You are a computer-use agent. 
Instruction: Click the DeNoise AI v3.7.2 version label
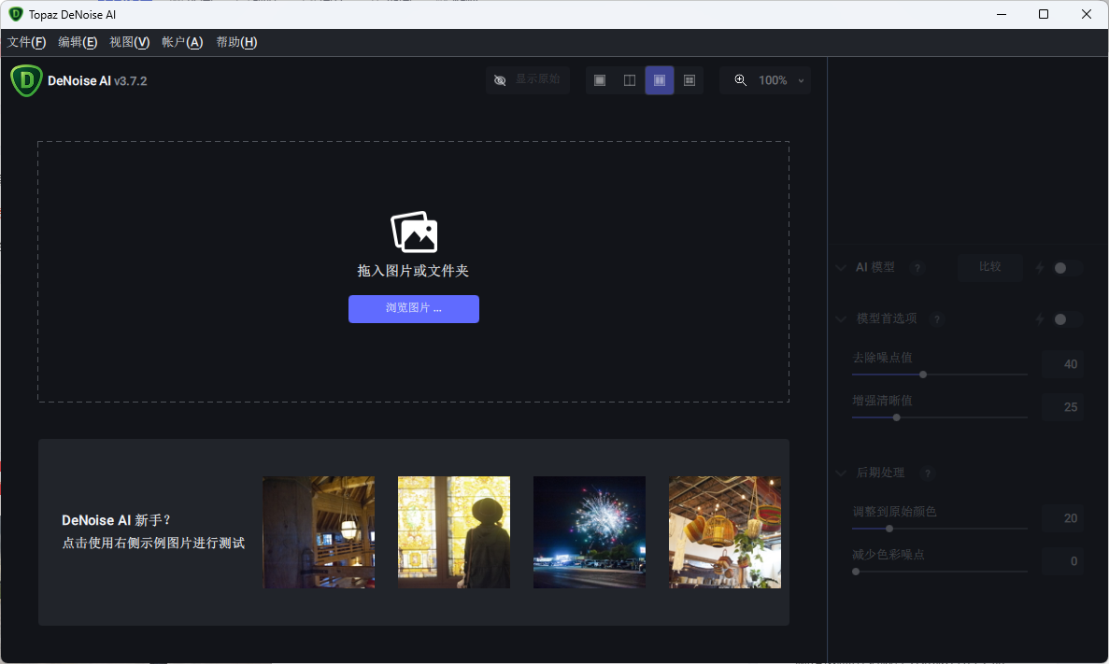(x=97, y=81)
